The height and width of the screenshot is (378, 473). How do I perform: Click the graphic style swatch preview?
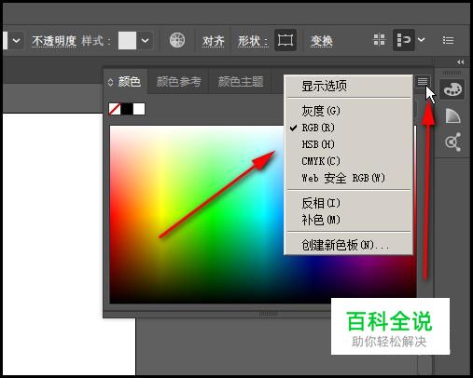(127, 40)
